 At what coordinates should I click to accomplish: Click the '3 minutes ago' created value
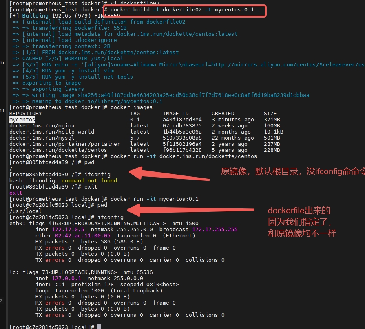tap(233, 120)
